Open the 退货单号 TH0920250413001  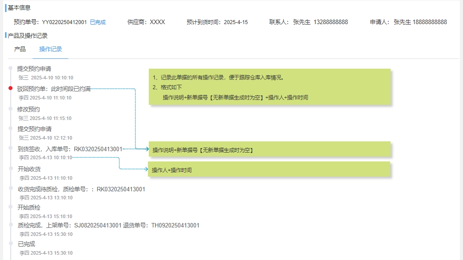(175, 226)
